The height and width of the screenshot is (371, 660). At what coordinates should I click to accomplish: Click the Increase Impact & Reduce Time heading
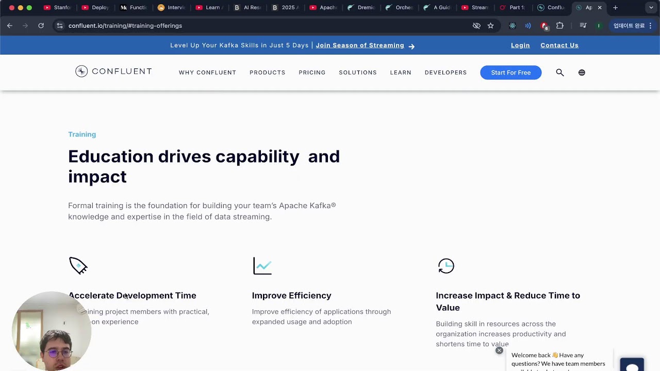point(508,301)
